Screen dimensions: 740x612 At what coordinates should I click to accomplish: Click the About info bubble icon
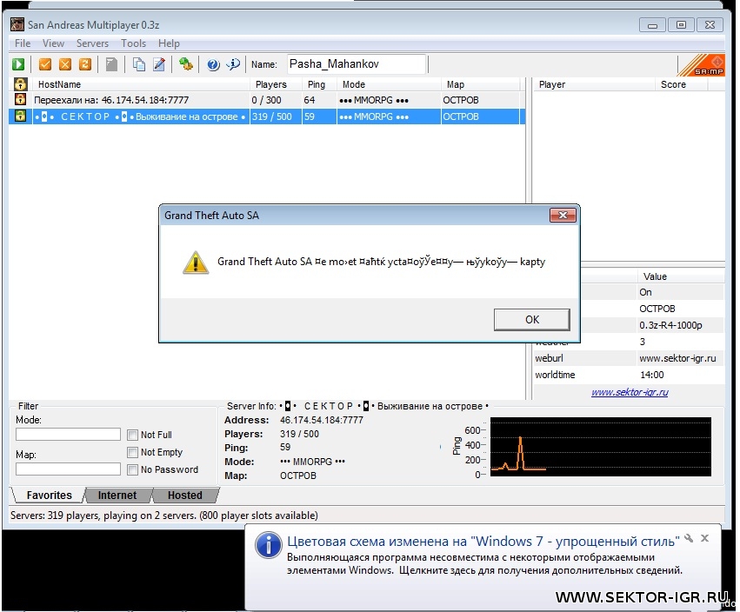tap(233, 64)
